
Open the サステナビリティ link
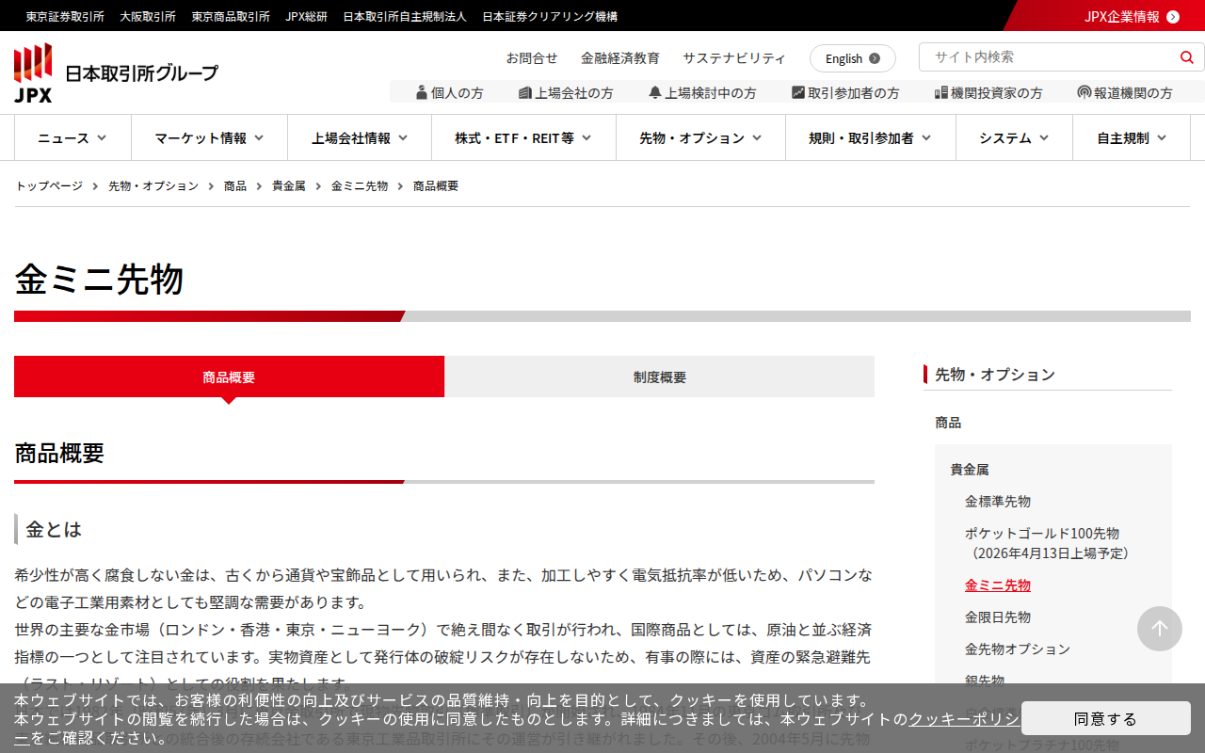tap(734, 57)
